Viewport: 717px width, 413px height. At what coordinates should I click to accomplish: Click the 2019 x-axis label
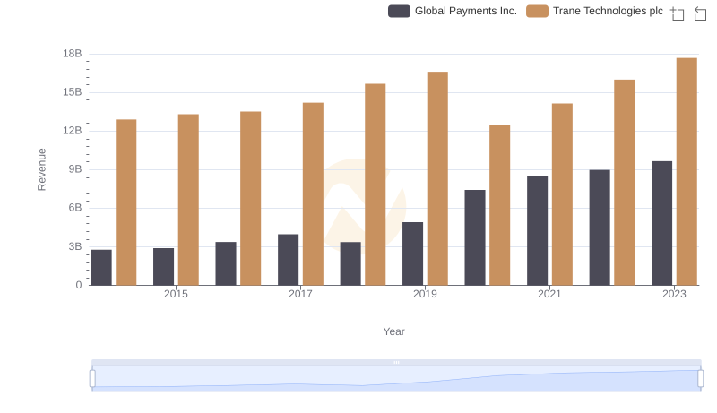425,294
